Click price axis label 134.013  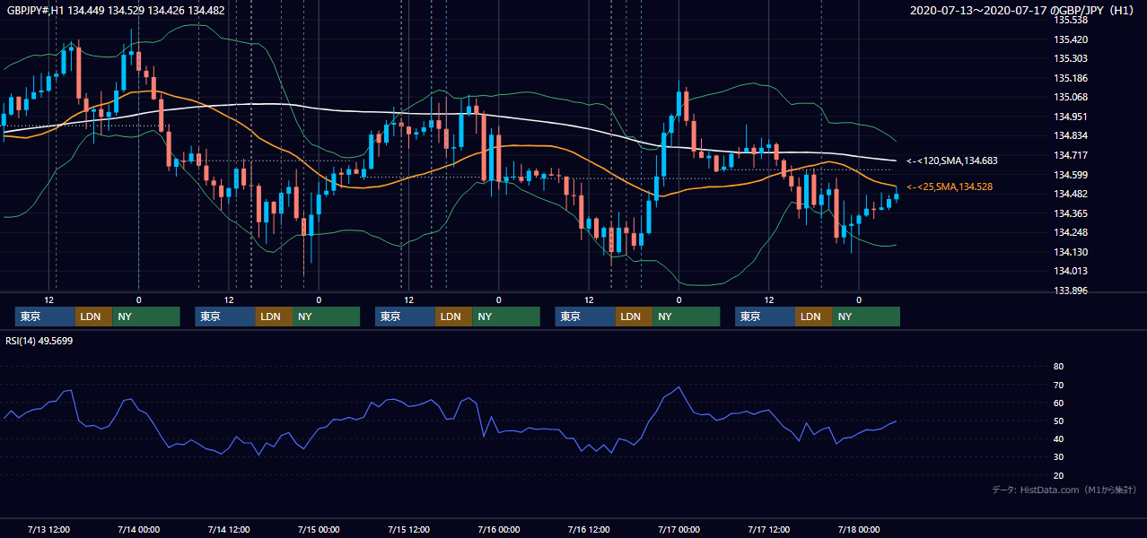coord(1071,271)
